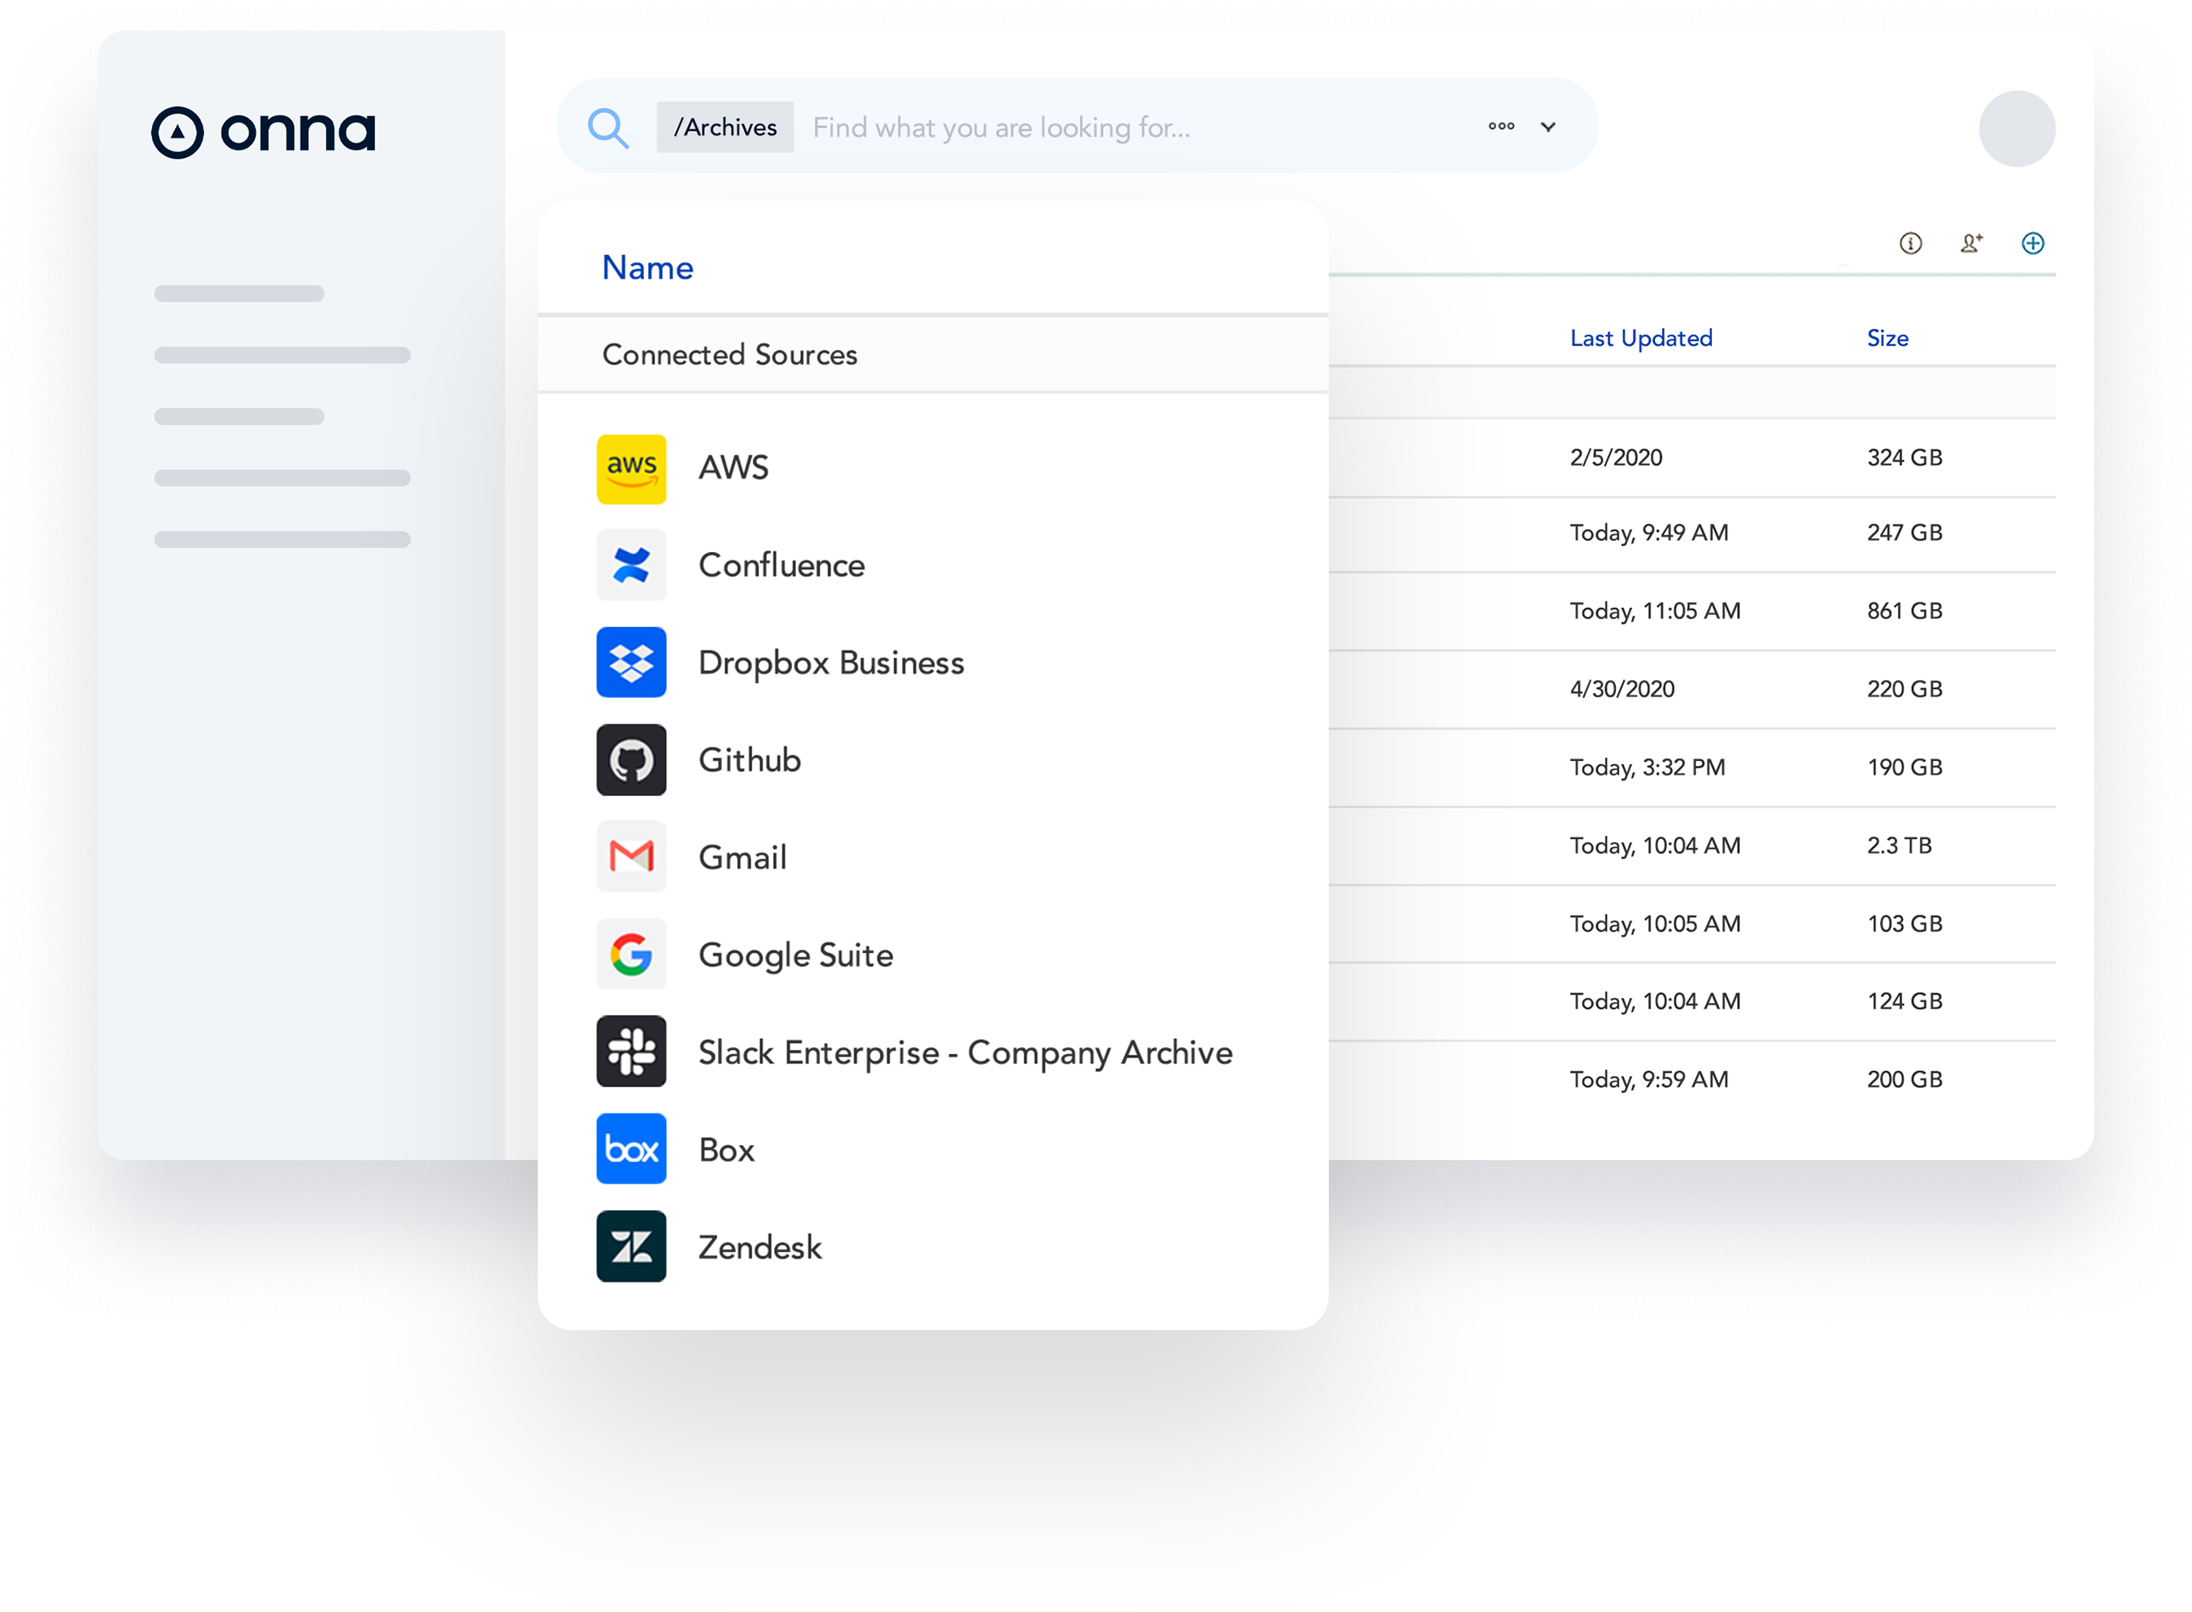This screenshot has height=1612, width=2192.
Task: Open the Confluence source name
Action: click(781, 565)
